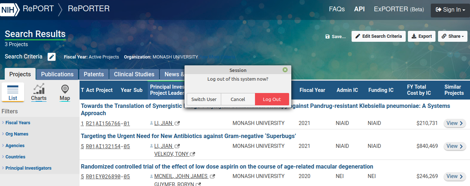470x186 pixels.
Task: Expand the Principal Investigators filter
Action: click(x=28, y=168)
